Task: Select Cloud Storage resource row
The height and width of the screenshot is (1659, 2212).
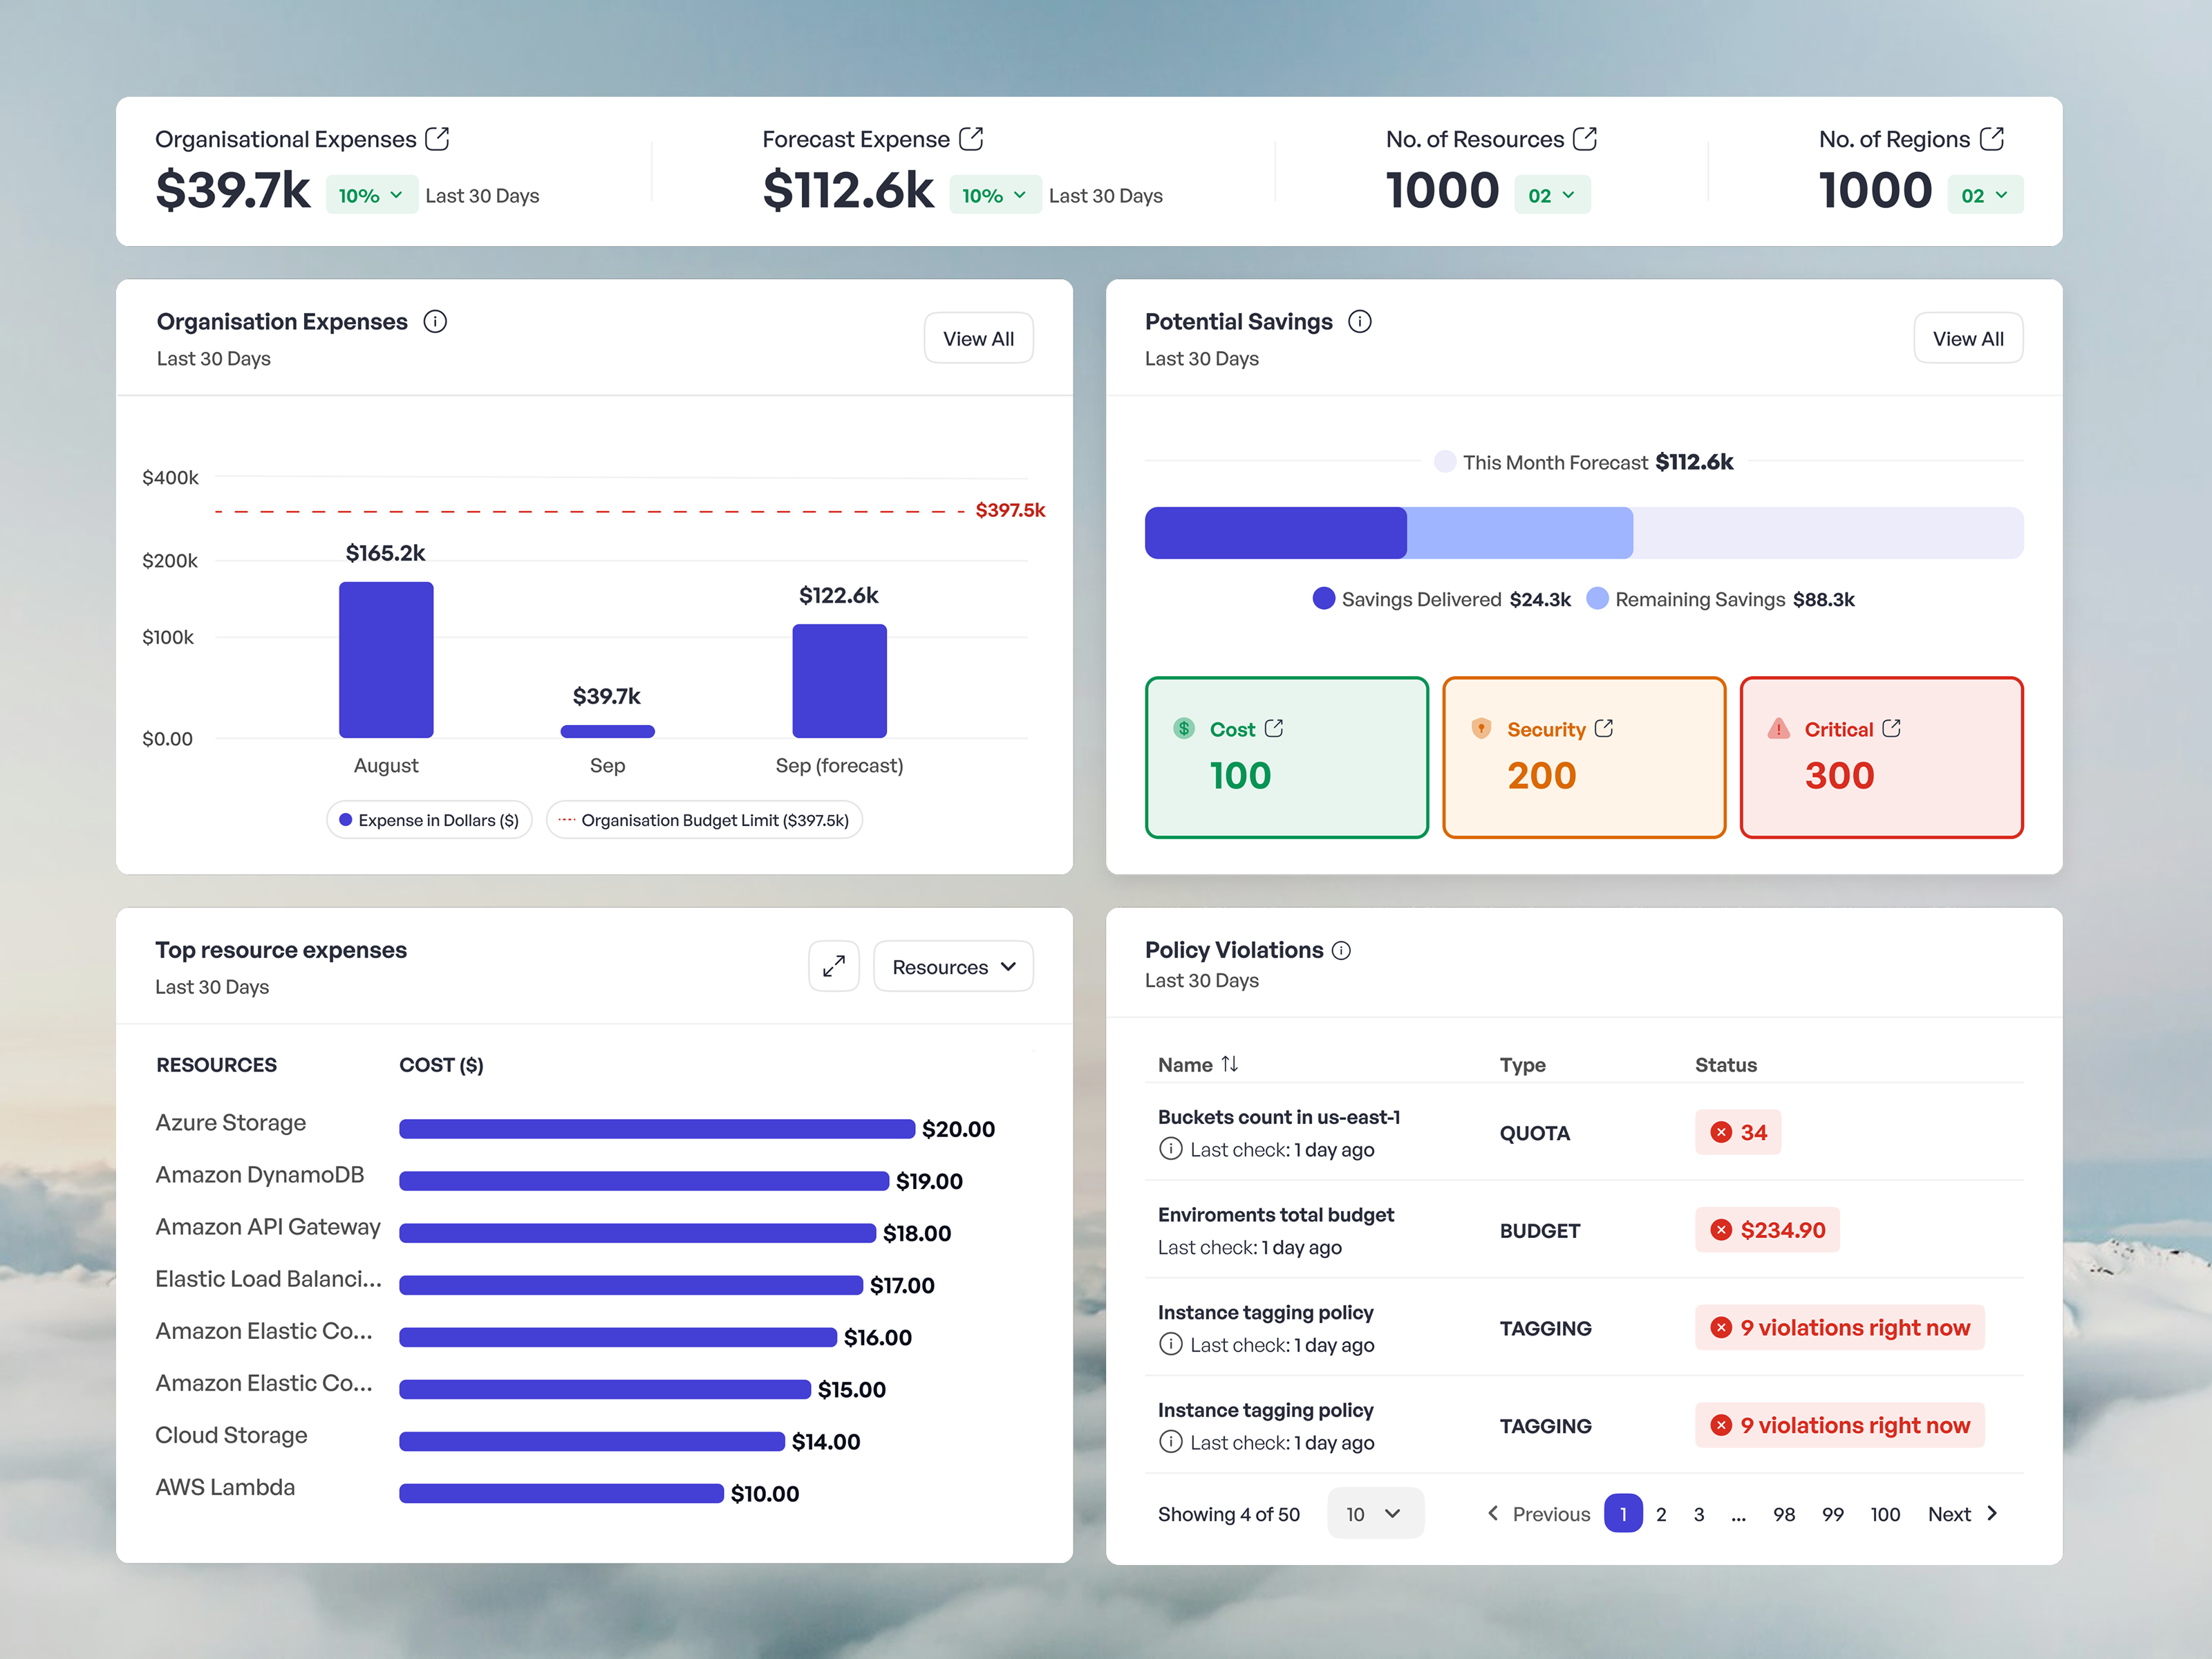Action: (x=508, y=1439)
